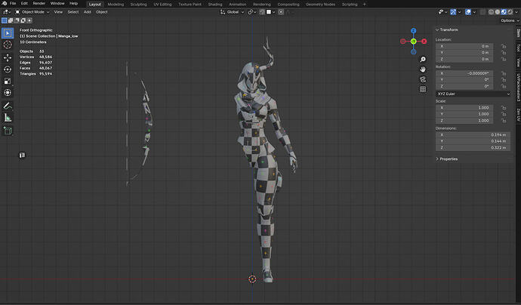Image resolution: width=521 pixels, height=305 pixels.
Task: Pick the Annotate tool
Action: point(8,106)
